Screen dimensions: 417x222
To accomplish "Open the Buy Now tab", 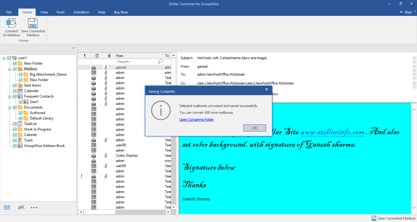I will point(121,12).
